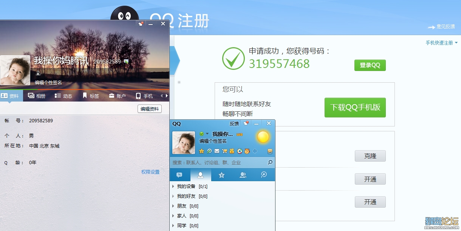Open Qzone via the yellow star icon

201,151
